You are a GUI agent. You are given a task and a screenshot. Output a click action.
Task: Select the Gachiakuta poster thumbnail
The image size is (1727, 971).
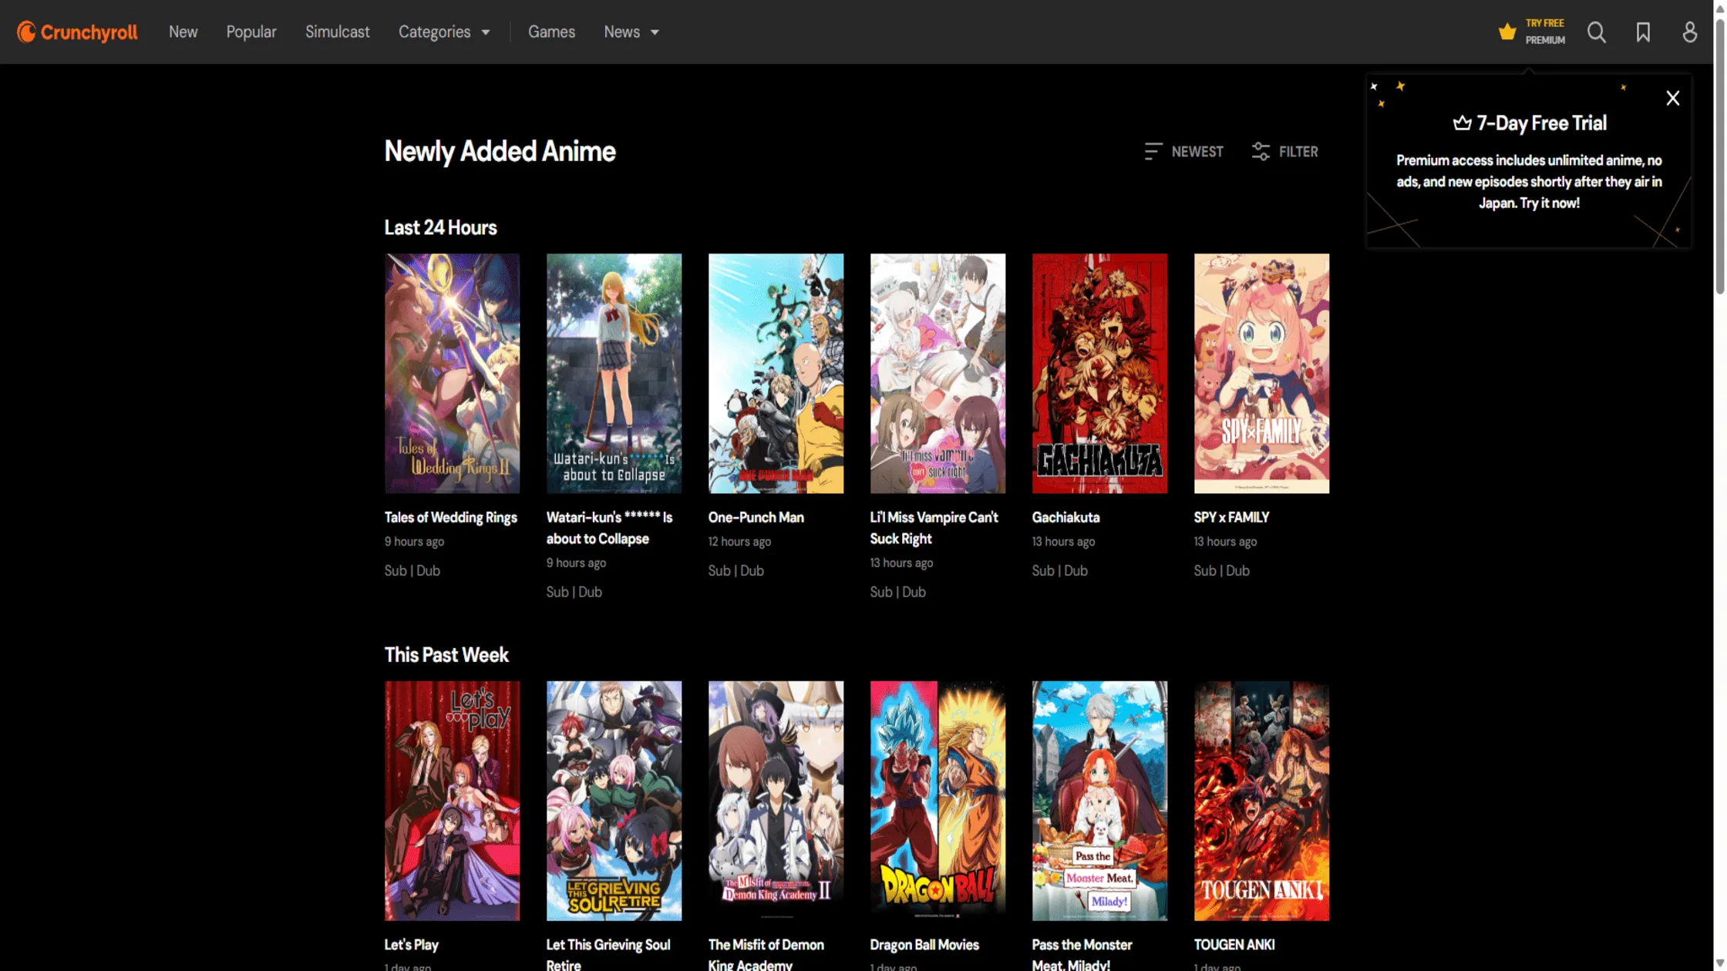[x=1099, y=374]
